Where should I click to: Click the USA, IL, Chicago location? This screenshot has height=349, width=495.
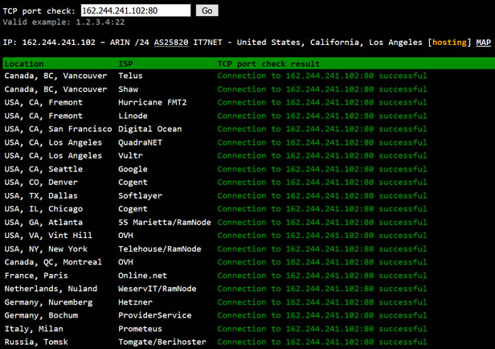(43, 209)
